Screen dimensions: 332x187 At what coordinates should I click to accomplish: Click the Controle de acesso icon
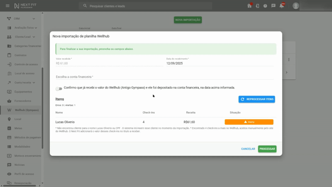[9, 64]
